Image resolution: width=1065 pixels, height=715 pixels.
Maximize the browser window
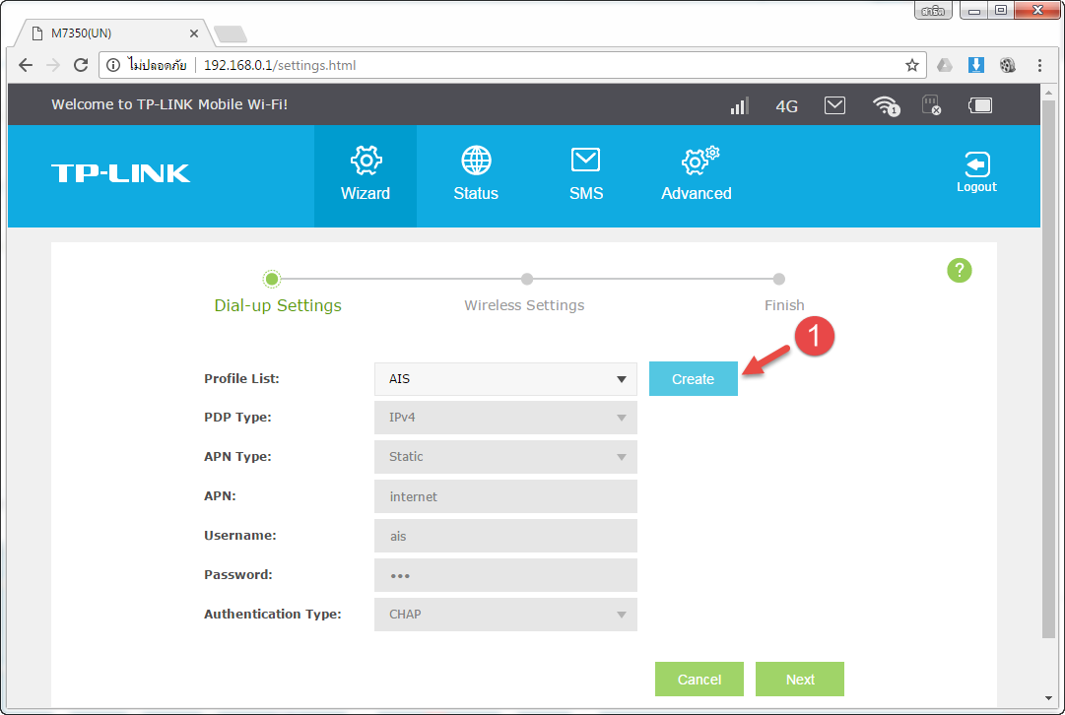pyautogui.click(x=1001, y=10)
